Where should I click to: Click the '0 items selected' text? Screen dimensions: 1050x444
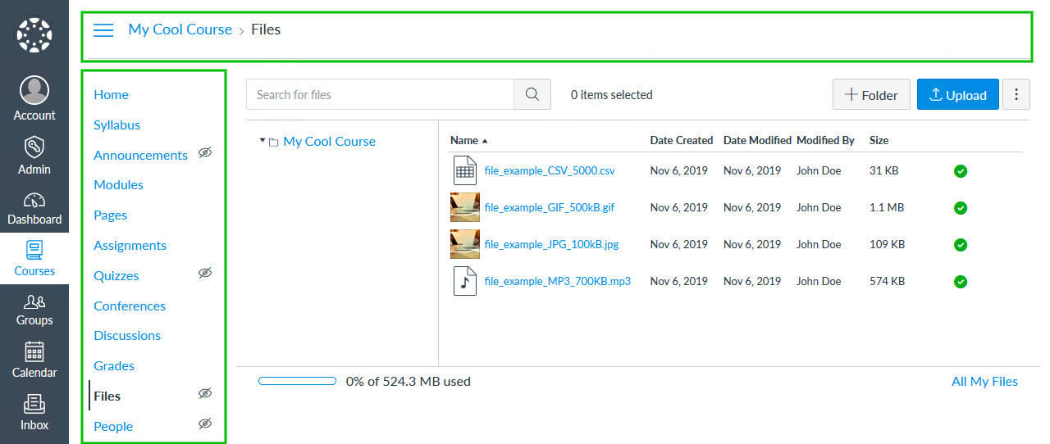coord(612,95)
